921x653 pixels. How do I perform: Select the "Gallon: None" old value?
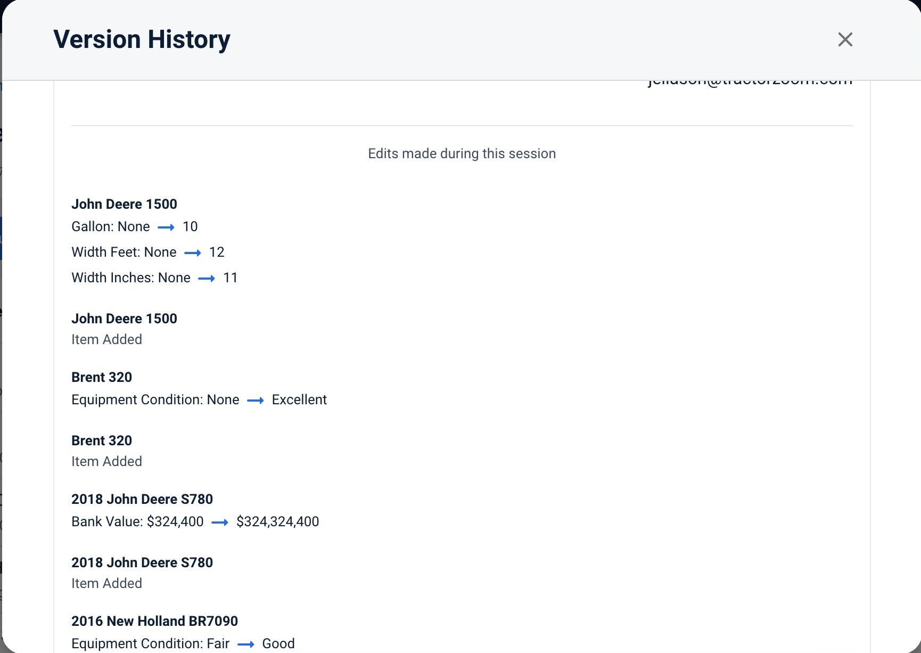coord(111,226)
